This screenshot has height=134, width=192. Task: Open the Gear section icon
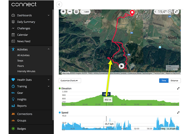13,93
